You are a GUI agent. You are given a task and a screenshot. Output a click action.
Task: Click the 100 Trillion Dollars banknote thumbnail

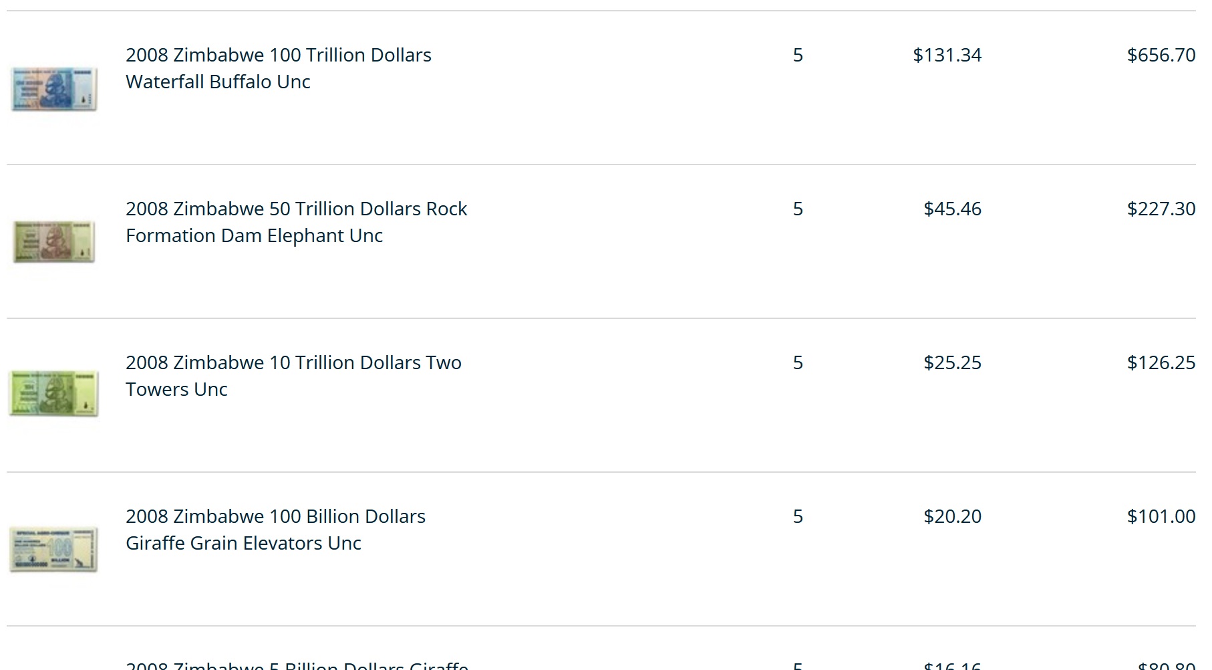point(54,89)
